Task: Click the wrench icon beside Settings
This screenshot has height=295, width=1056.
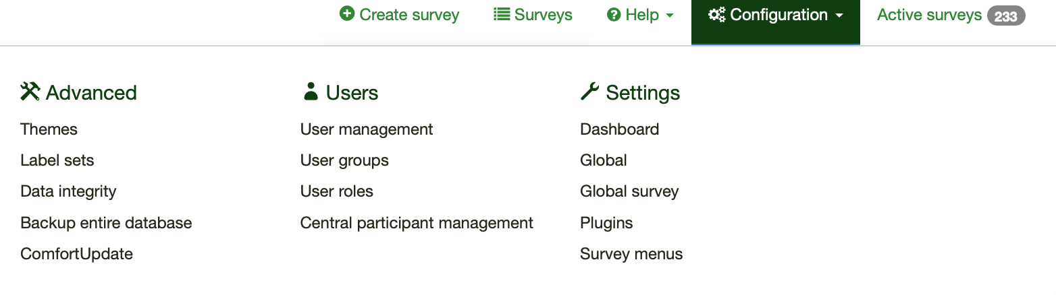Action: [589, 92]
